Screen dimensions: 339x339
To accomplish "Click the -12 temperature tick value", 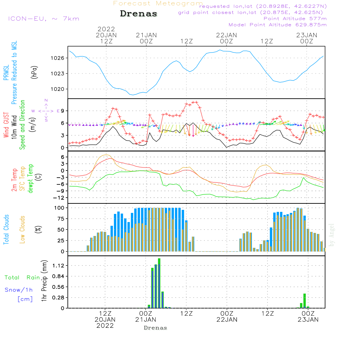I will pyautogui.click(x=58, y=198).
